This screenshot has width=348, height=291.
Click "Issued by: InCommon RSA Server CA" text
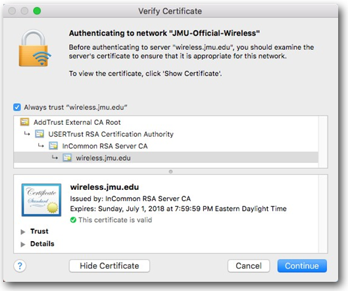click(x=130, y=198)
